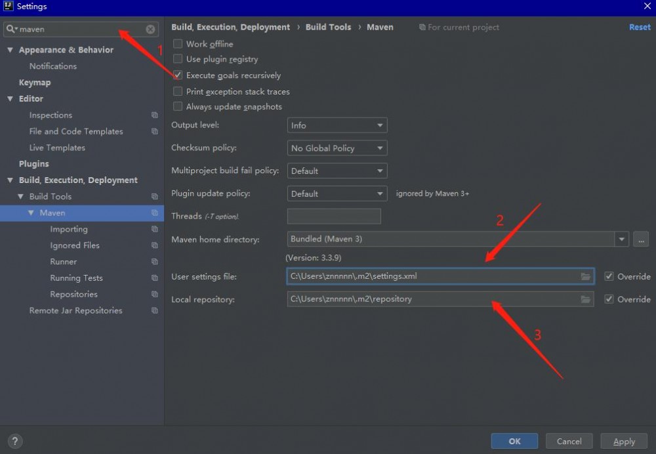The width and height of the screenshot is (656, 454).
Task: Click project-level icon beside Maven row
Action: tap(154, 213)
